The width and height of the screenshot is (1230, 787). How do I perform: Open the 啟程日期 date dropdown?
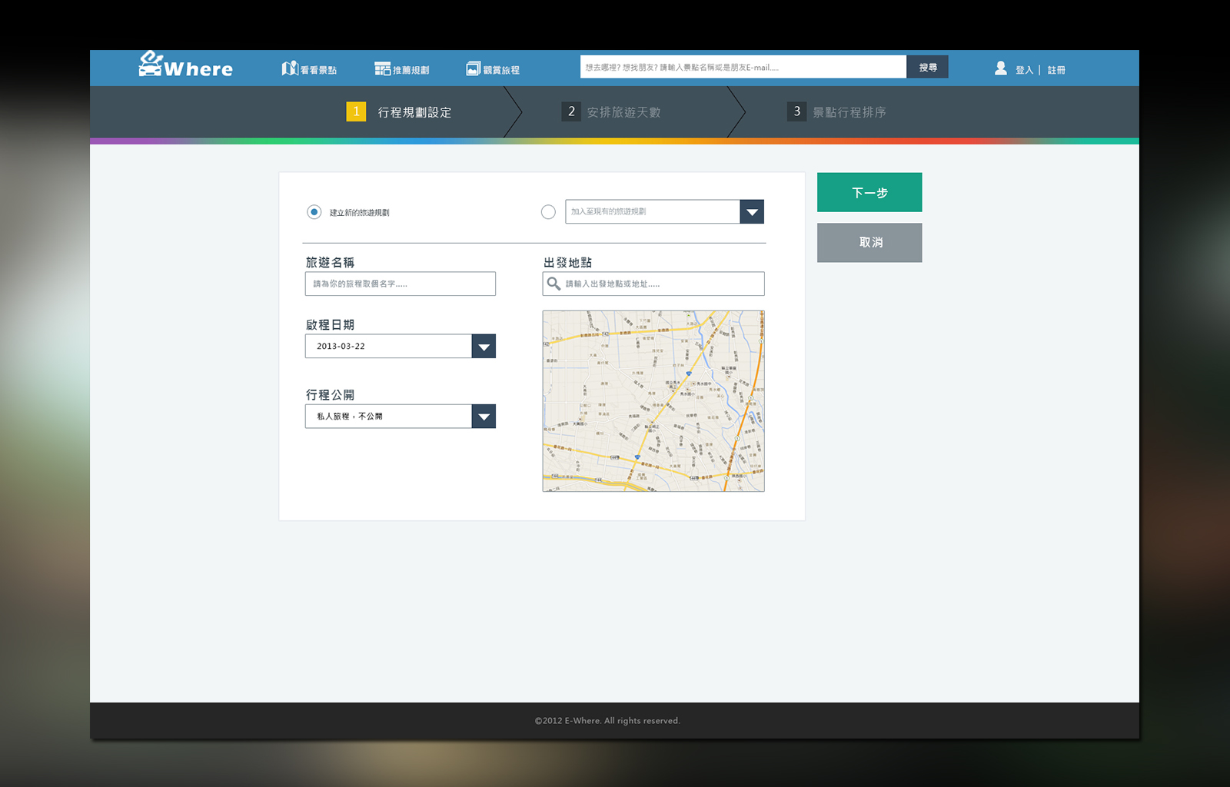pyautogui.click(x=484, y=347)
